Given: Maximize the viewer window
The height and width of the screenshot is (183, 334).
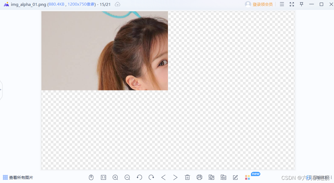Looking at the screenshot, I should 321,4.
